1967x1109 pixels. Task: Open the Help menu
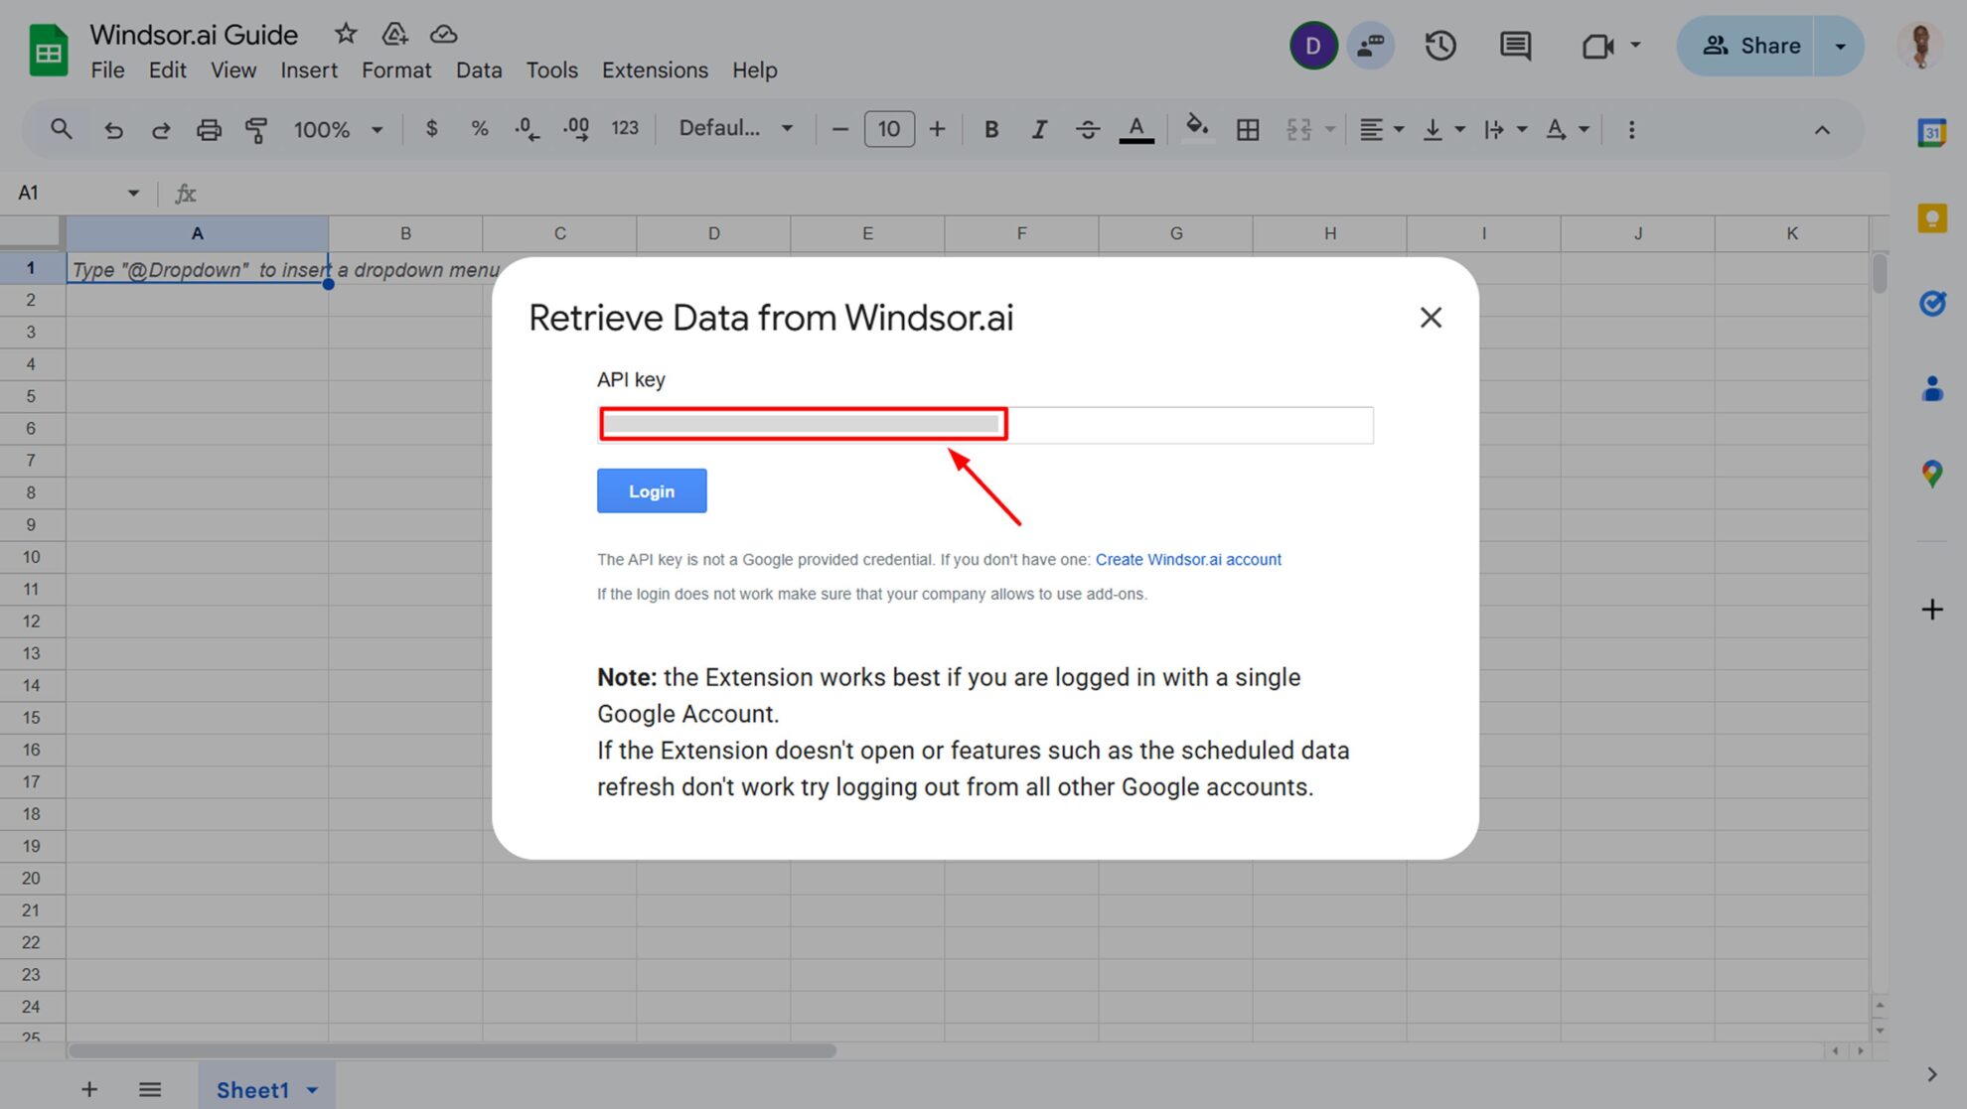click(754, 70)
